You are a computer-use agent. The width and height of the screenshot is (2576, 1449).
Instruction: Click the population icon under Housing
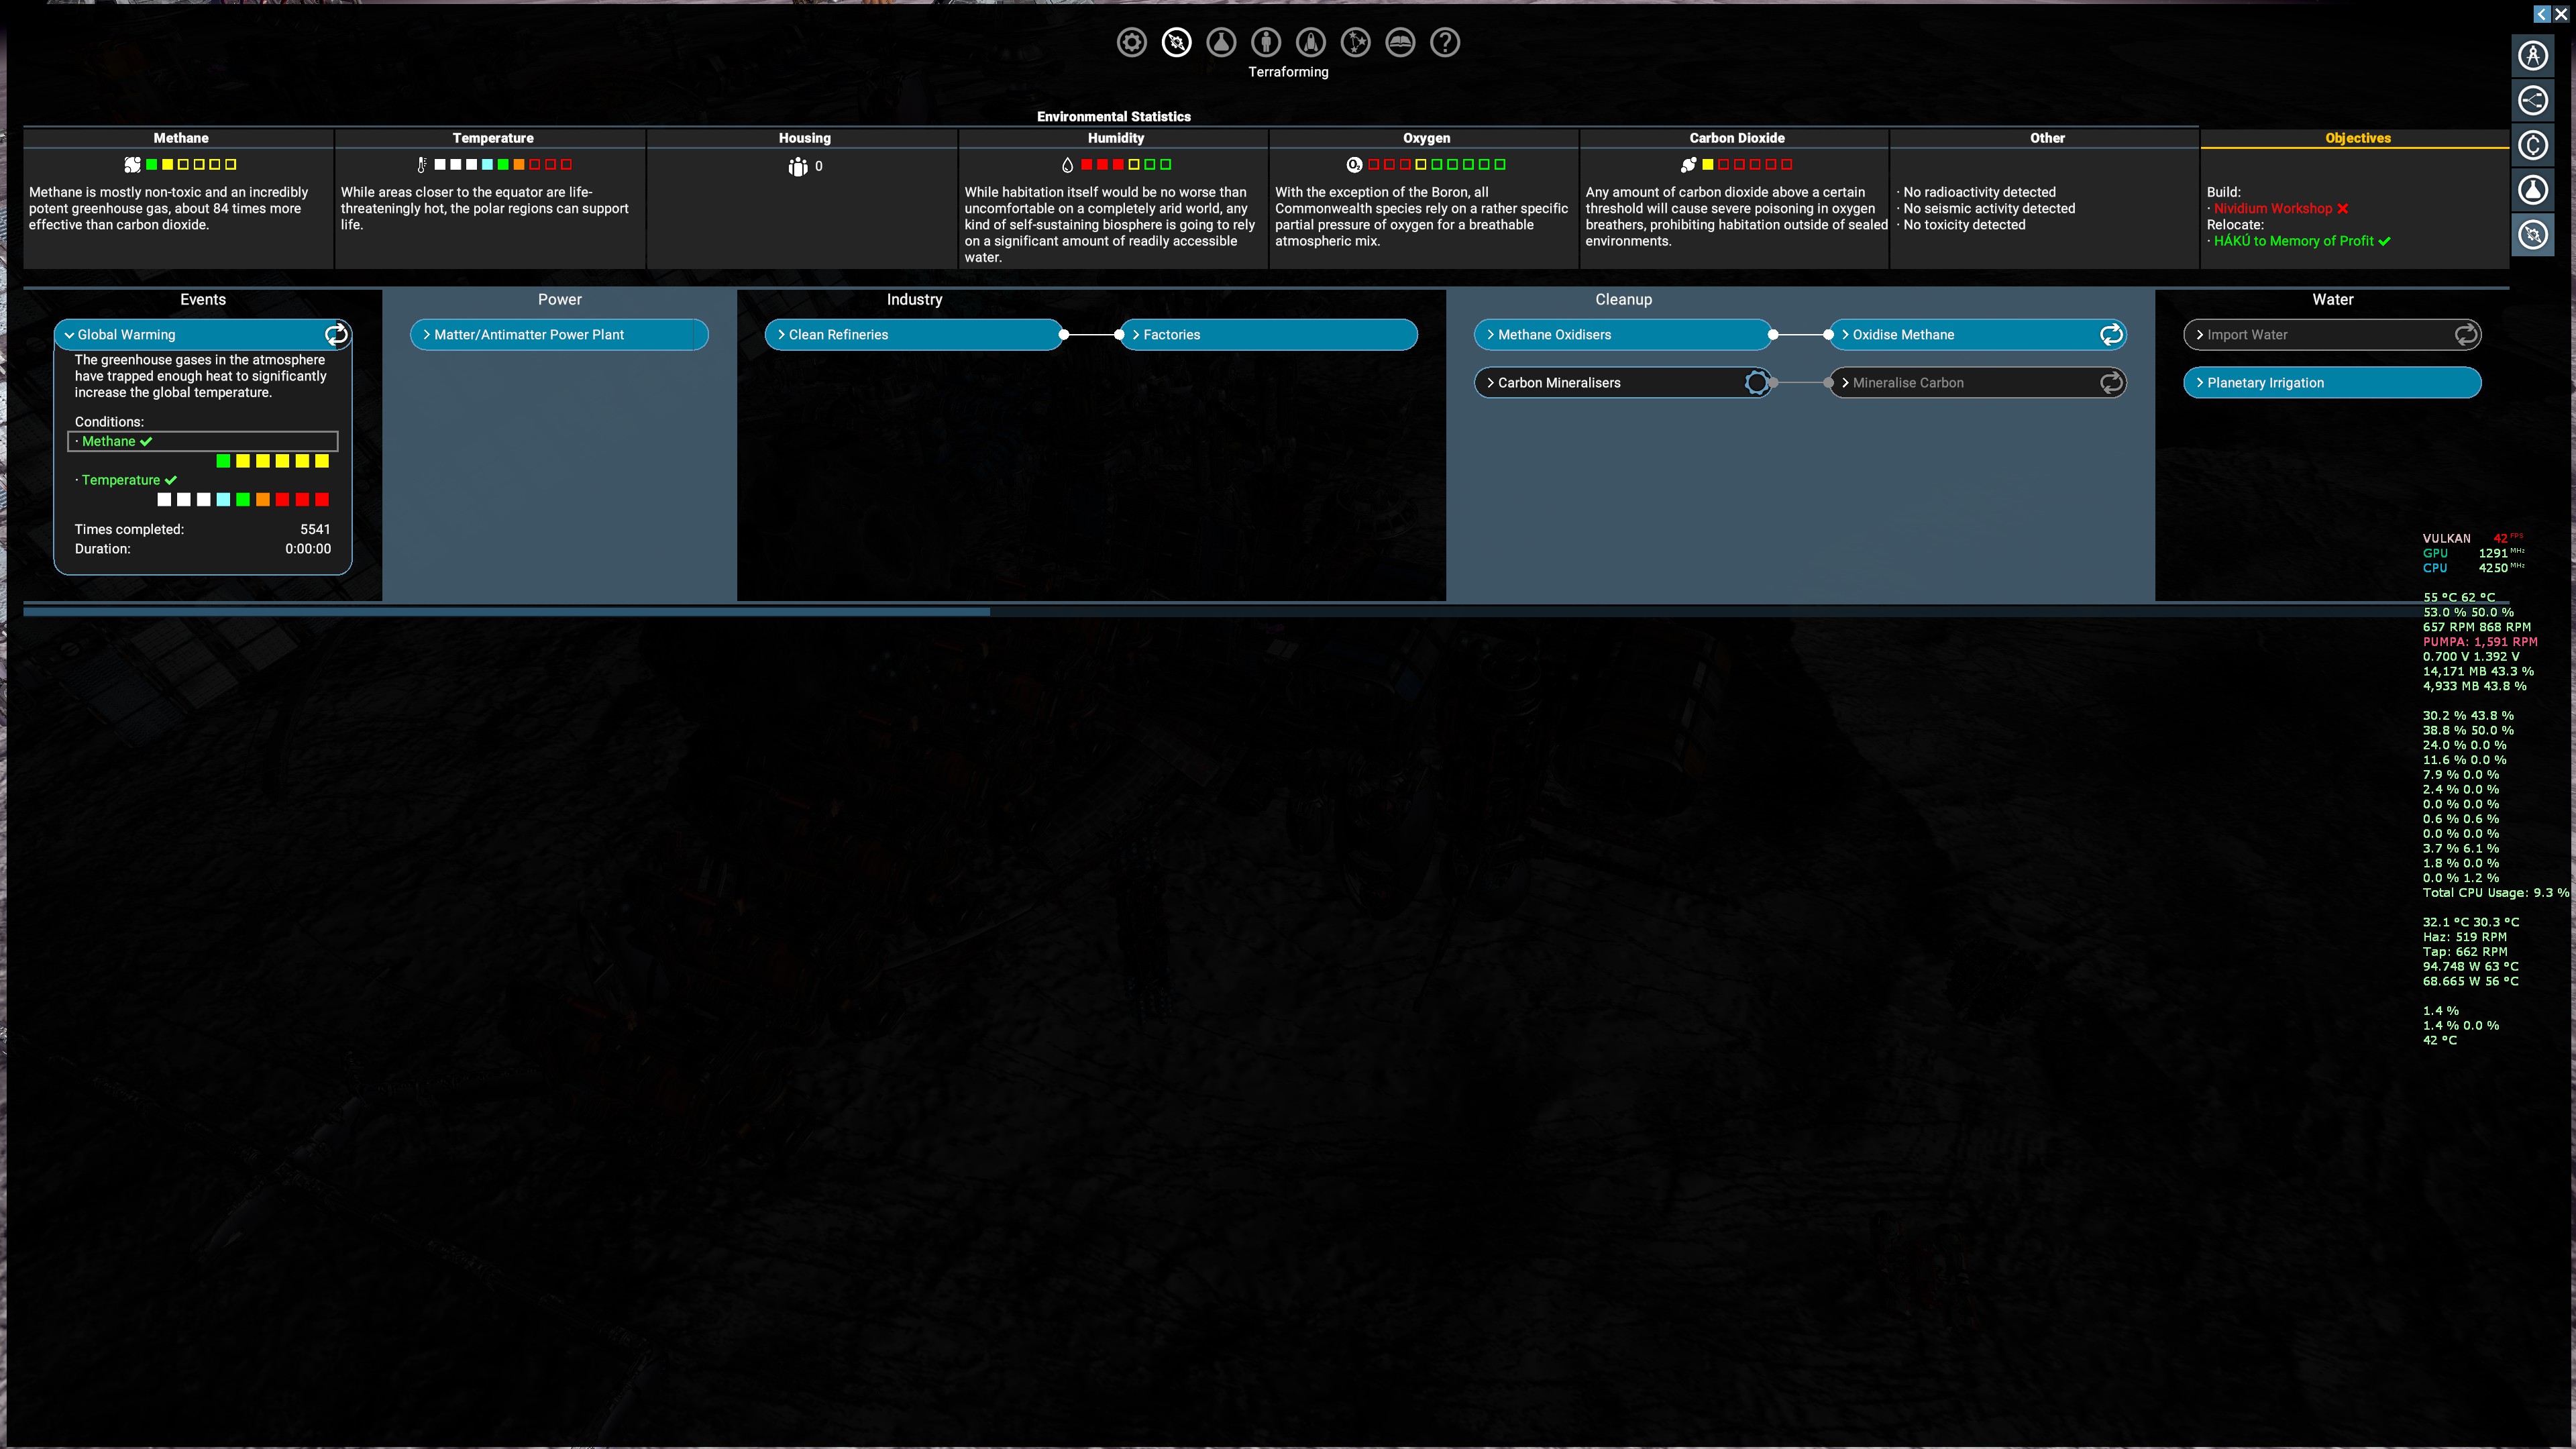pyautogui.click(x=797, y=167)
